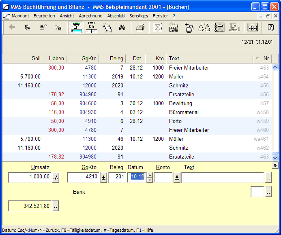This screenshot has height=235, width=281.
Task: Open the binoculars search tool
Action: [x=122, y=28]
